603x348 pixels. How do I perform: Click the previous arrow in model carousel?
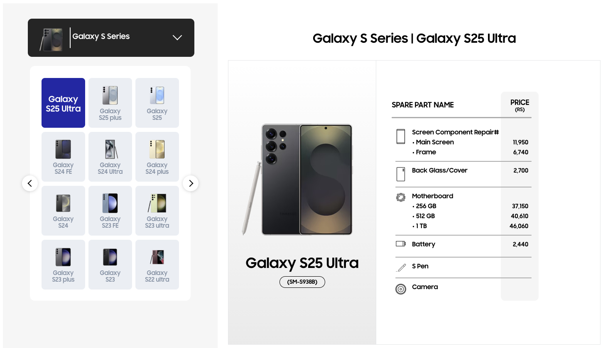click(30, 183)
